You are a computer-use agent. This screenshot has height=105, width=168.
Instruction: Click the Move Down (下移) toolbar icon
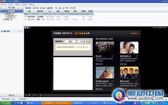64,8
